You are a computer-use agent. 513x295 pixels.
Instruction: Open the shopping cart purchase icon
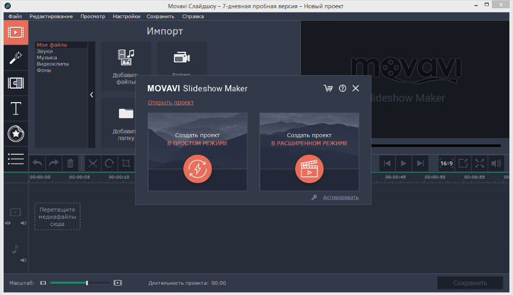(x=328, y=88)
